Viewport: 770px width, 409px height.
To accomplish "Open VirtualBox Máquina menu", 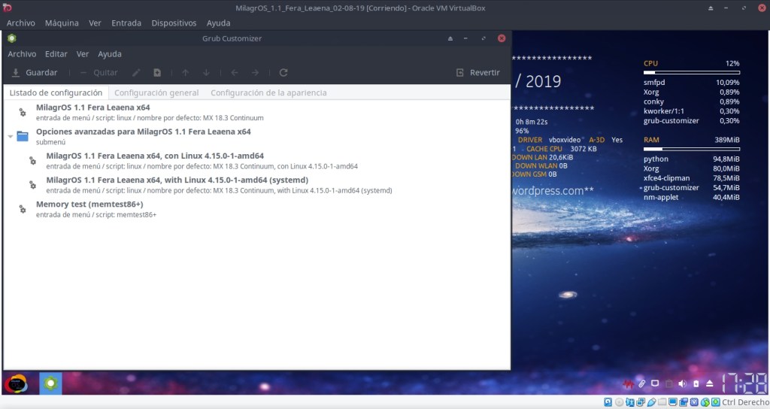I will point(62,23).
